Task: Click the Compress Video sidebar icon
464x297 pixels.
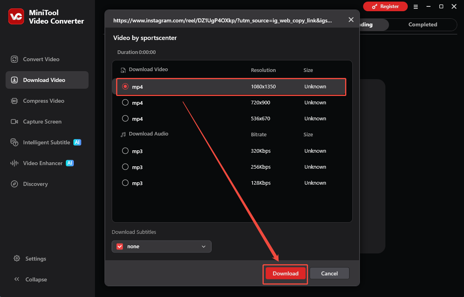Action: 14,101
